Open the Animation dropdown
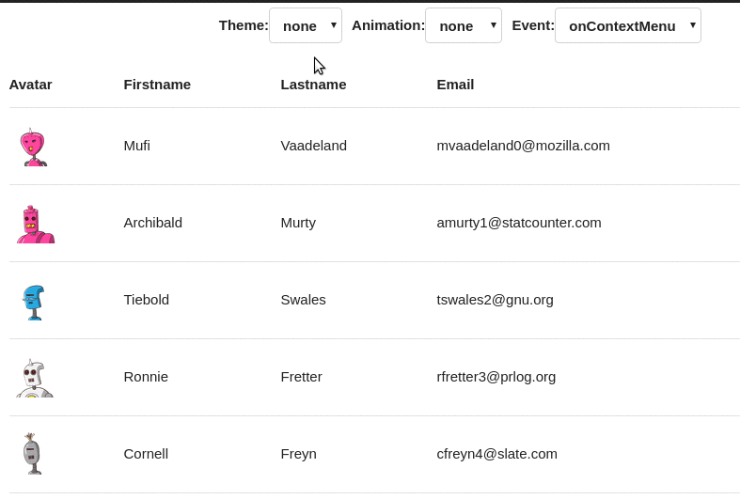The image size is (740, 499). [464, 25]
